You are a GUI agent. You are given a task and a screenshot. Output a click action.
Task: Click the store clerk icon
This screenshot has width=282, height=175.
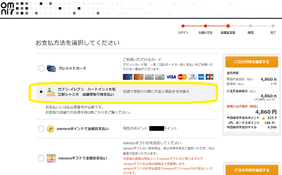pyautogui.click(x=51, y=92)
